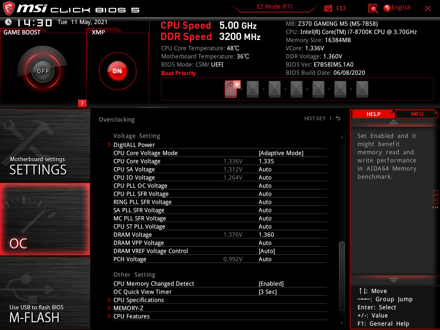Select the SA PLL SFR Voltage row
440x330 pixels.
[x=220, y=210]
